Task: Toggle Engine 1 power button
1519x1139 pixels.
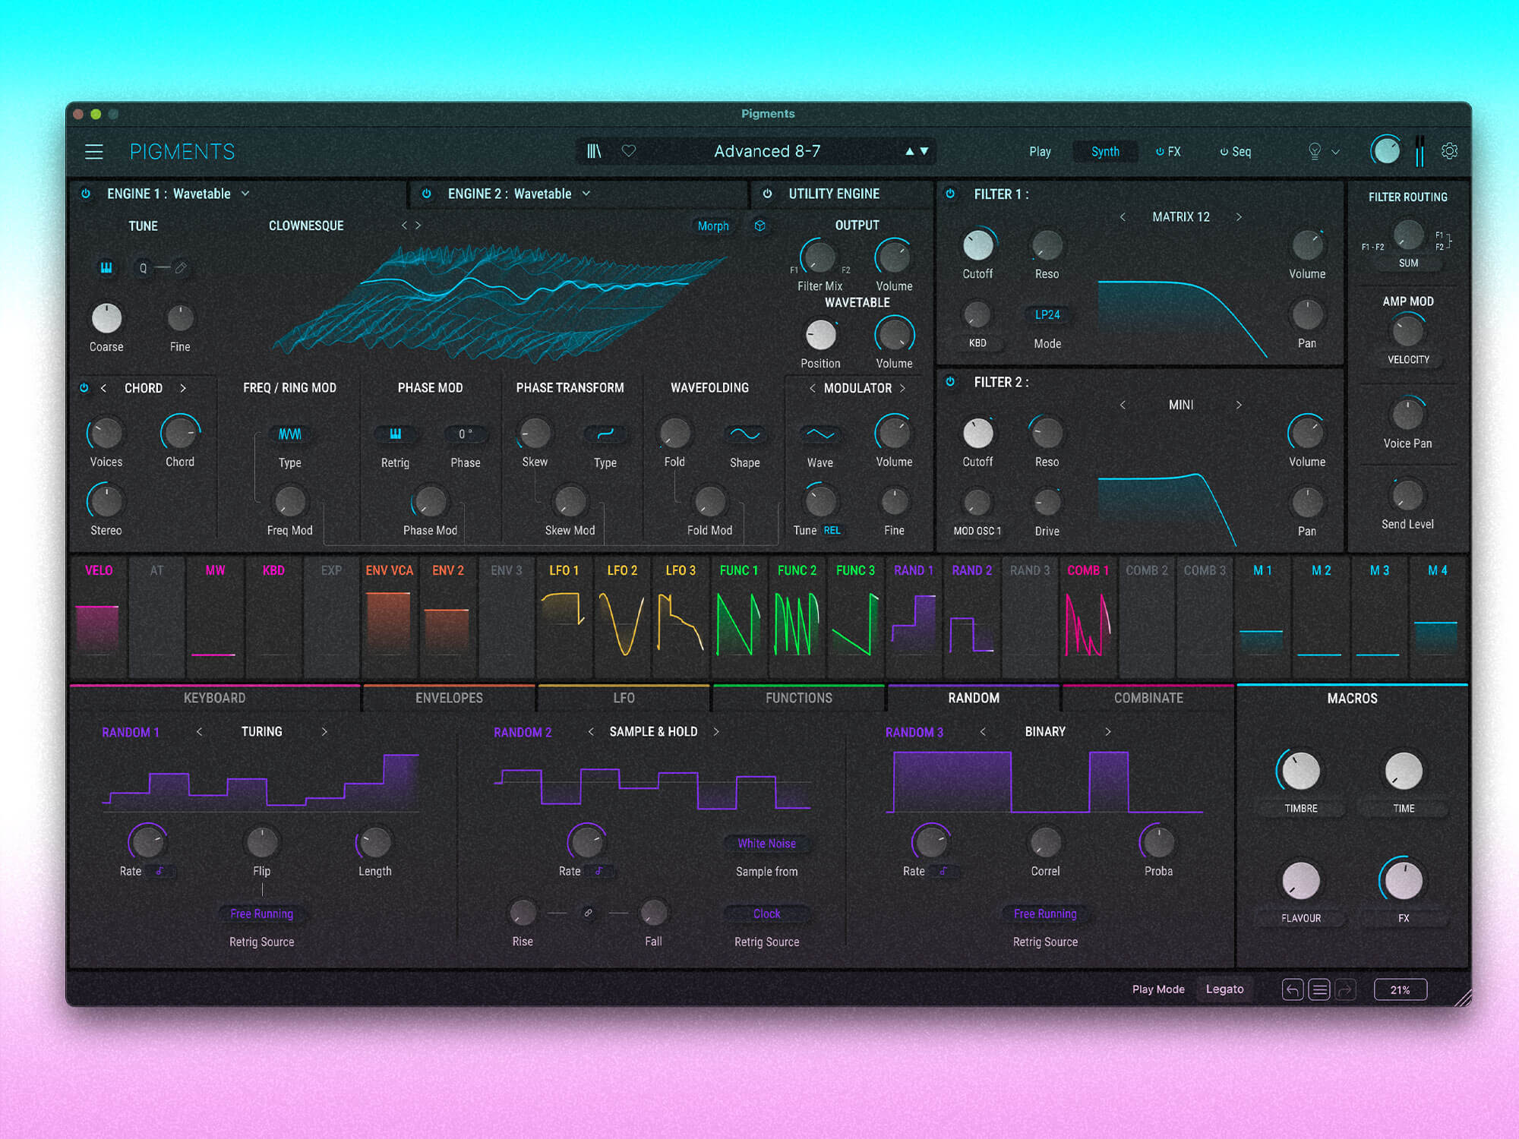Action: coord(86,194)
